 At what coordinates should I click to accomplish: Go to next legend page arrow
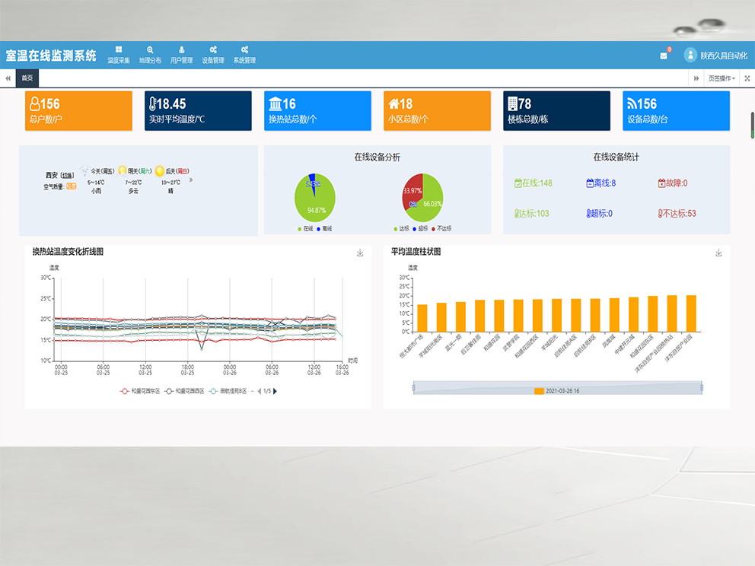click(275, 391)
